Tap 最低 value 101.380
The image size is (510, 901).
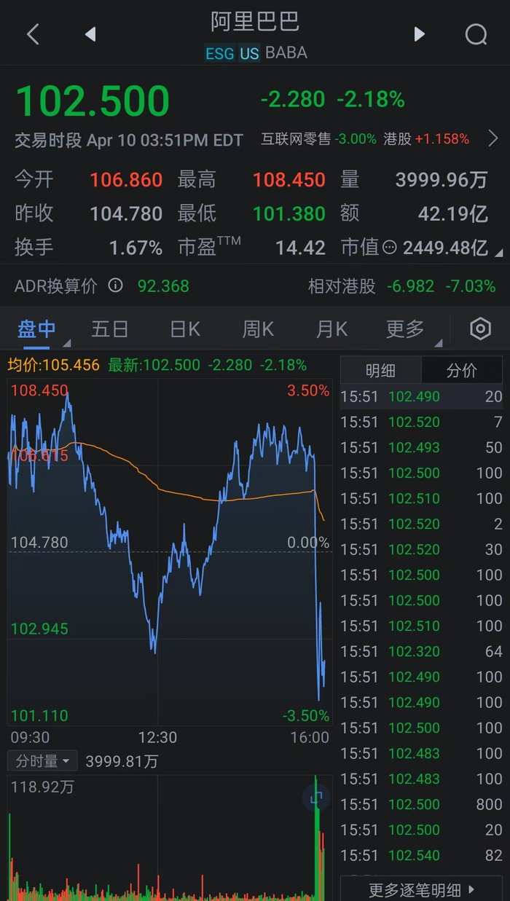click(x=289, y=213)
